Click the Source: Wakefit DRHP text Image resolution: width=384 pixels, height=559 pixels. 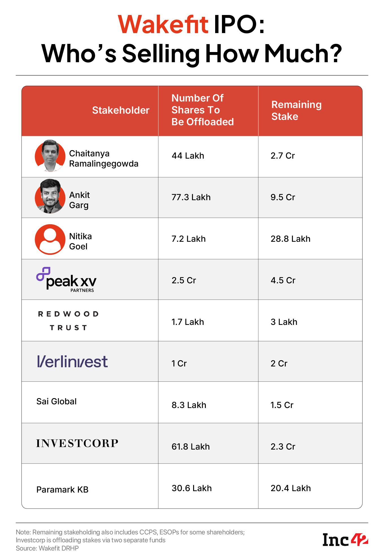pyautogui.click(x=47, y=548)
